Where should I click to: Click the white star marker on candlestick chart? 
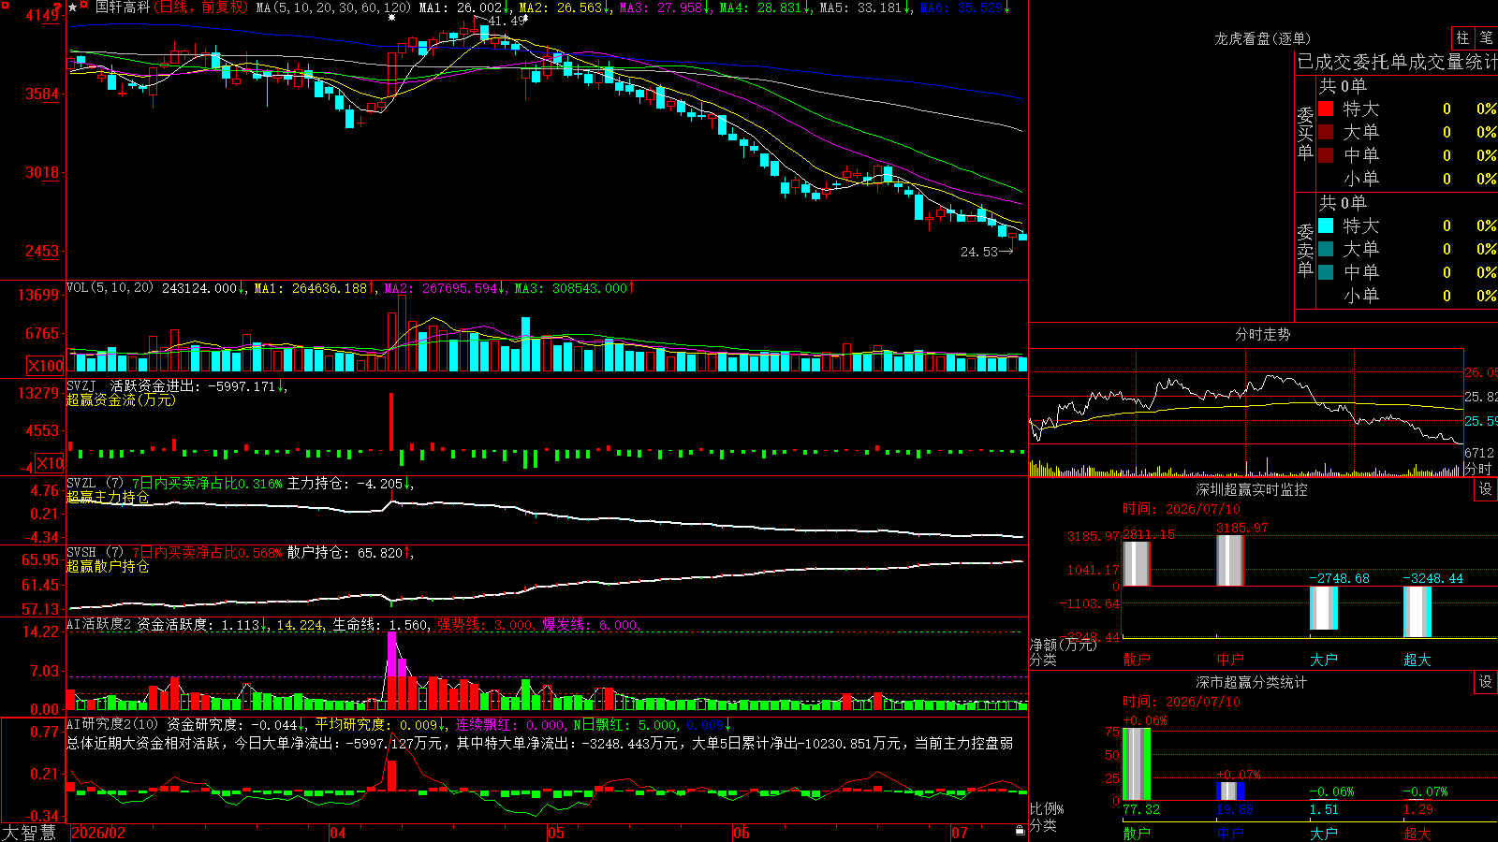click(x=391, y=17)
